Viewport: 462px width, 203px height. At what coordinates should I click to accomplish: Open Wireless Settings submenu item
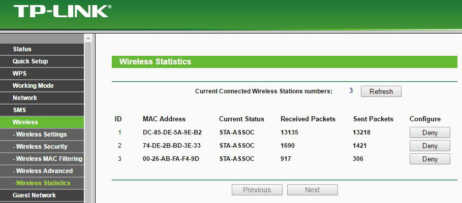point(42,134)
